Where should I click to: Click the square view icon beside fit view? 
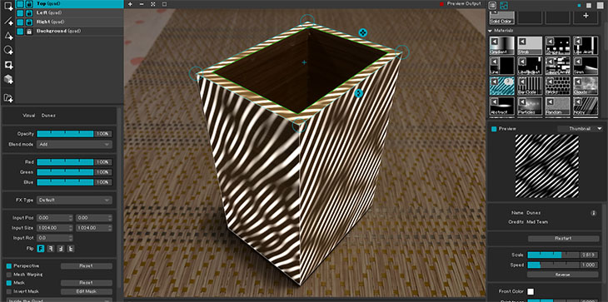coord(164,4)
